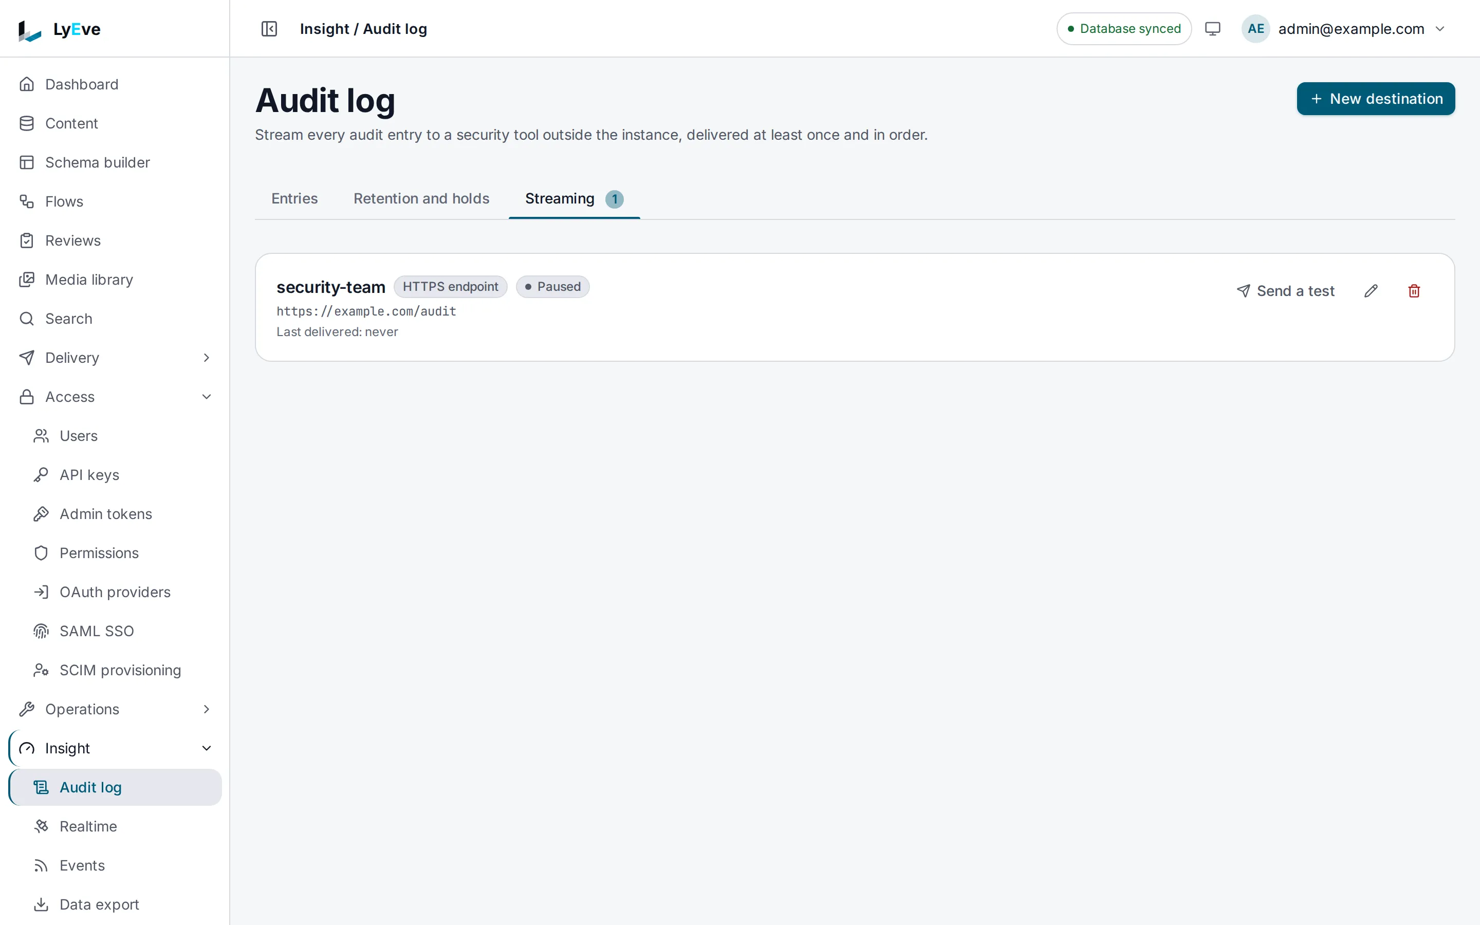Collapse the Access section chevron
Image resolution: width=1480 pixels, height=925 pixels.
(207, 397)
